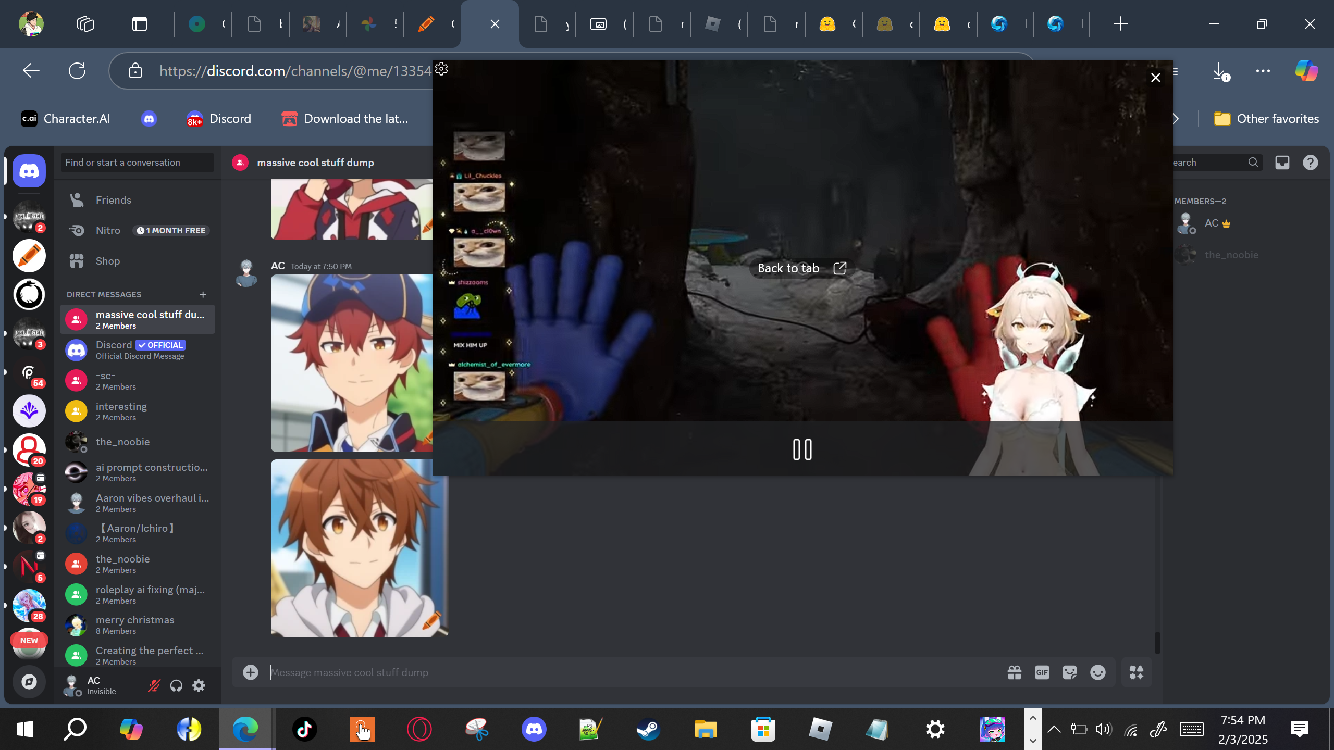Click the browser Back arrow
This screenshot has width=1334, height=750.
click(x=31, y=71)
